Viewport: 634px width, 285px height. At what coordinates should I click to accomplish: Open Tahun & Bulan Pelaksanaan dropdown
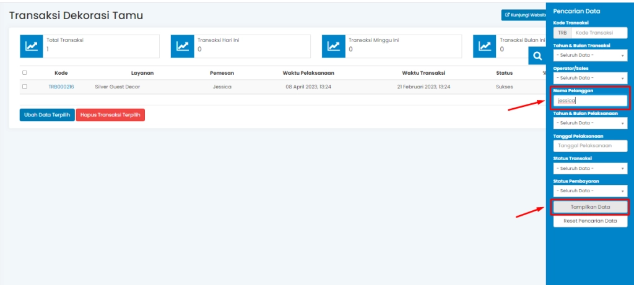pos(589,123)
